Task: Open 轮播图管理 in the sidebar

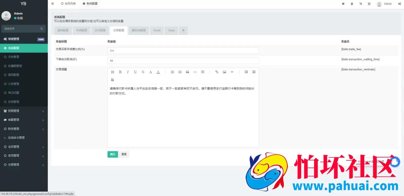Action: 24,66
